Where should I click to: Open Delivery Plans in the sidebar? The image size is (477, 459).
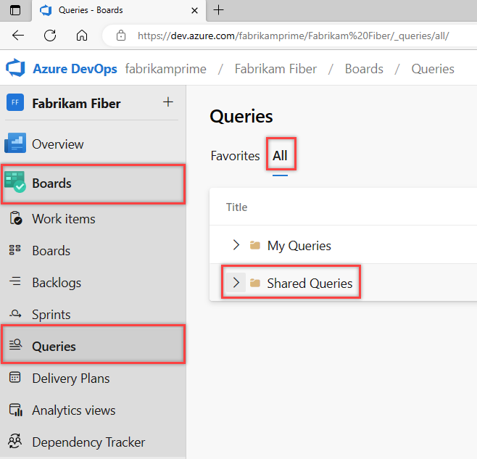(71, 379)
